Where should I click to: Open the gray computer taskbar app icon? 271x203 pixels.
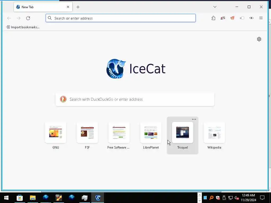pos(84,198)
